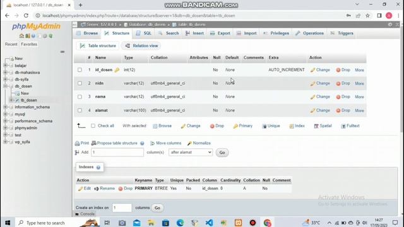
Task: Click Move columns link
Action: [165, 143]
